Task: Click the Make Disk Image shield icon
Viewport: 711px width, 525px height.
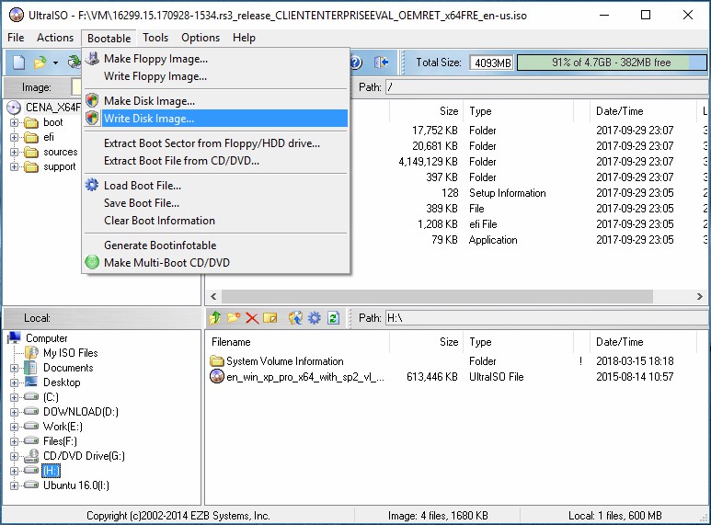Action: [x=92, y=100]
